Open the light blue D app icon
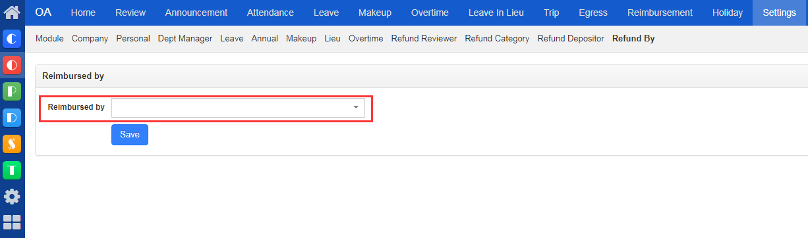 pos(12,118)
